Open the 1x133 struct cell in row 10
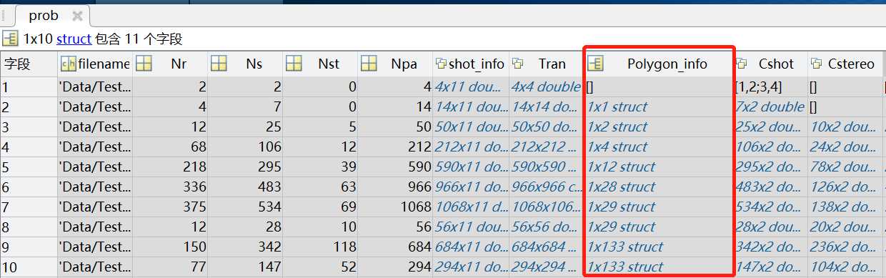This screenshot has width=886, height=278. tap(659, 267)
